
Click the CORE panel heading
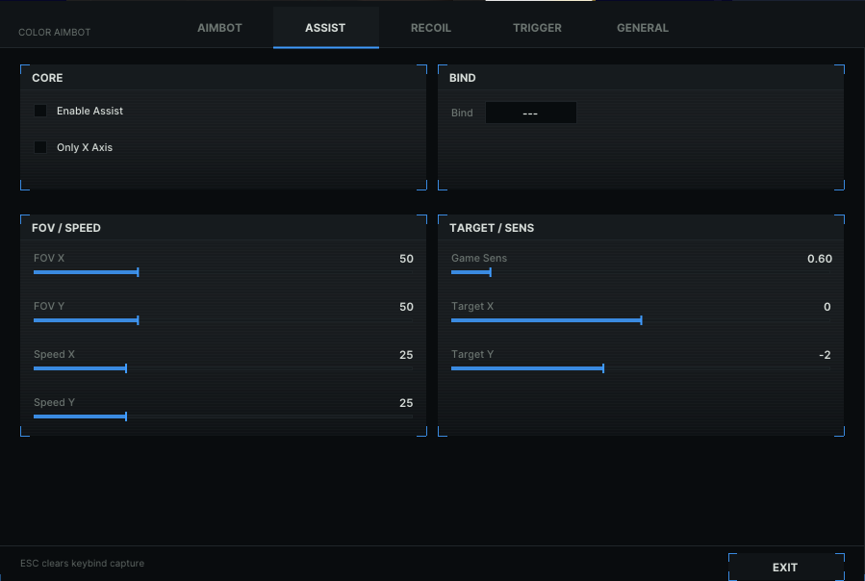(47, 78)
